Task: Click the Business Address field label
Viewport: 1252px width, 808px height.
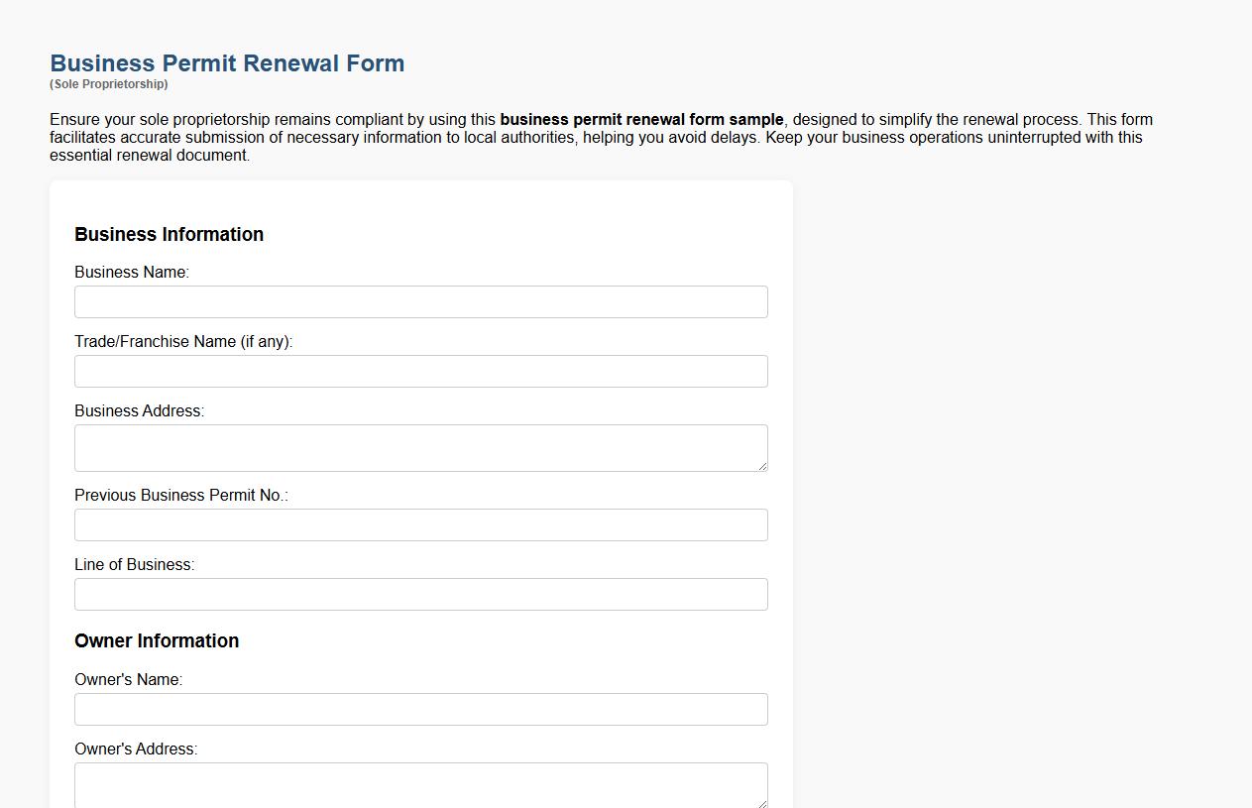Action: [139, 410]
